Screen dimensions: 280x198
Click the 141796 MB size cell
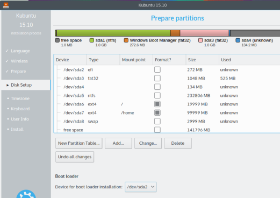(x=199, y=130)
